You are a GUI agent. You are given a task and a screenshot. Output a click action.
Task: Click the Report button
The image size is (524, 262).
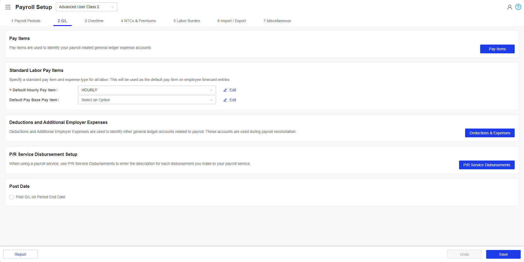21,254
